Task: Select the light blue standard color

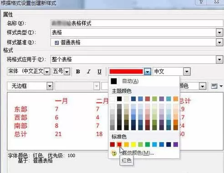Action: (x=154, y=144)
